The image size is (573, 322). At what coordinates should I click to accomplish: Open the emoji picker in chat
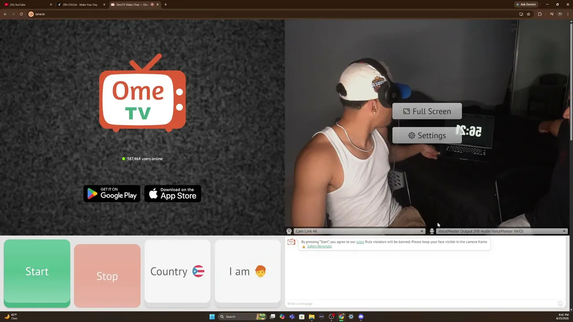coord(560,304)
